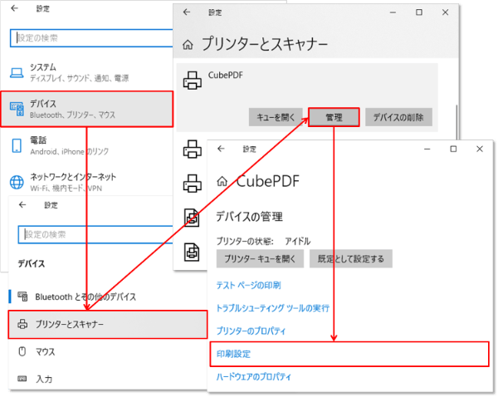
Task: Select プリンターとスキャナー in the sidebar
Action: pyautogui.click(x=108, y=324)
